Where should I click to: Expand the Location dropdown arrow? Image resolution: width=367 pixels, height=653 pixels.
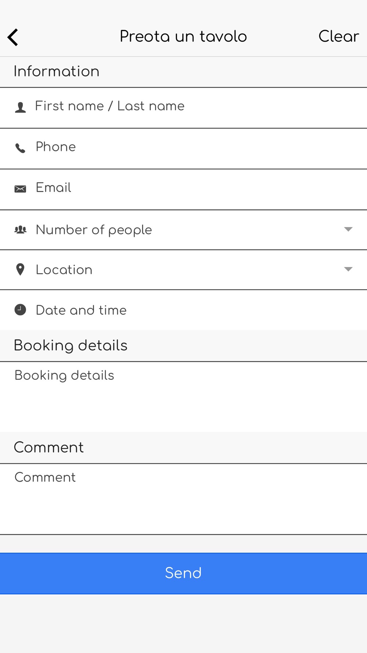[348, 269]
